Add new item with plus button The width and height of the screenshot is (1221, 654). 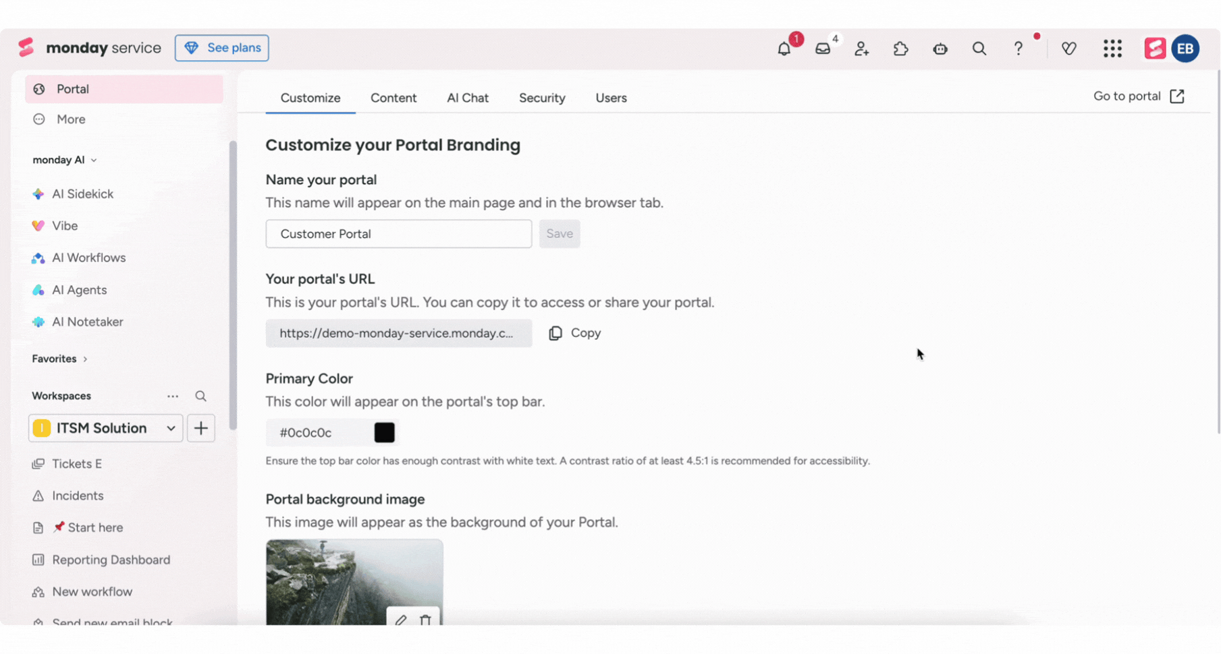[201, 428]
